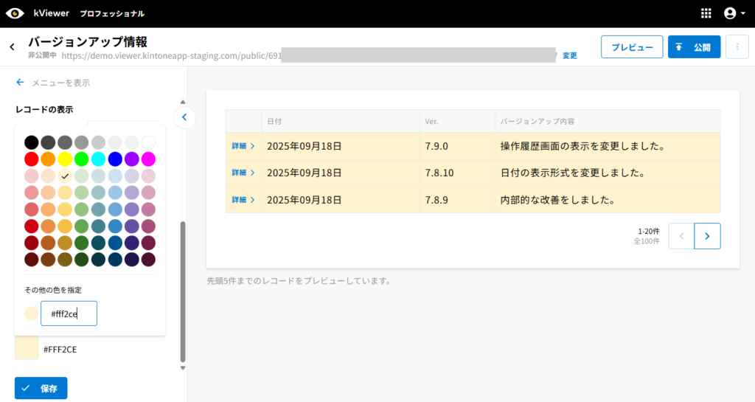Click the 公開 publish button
This screenshot has height=402, width=755.
[x=694, y=47]
